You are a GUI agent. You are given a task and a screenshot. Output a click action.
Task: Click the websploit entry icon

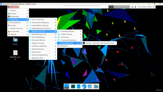(59, 46)
